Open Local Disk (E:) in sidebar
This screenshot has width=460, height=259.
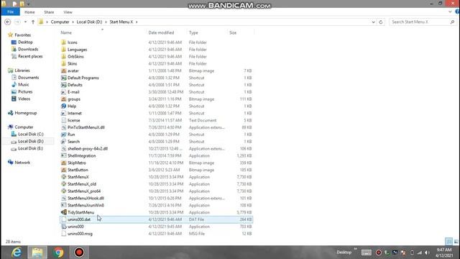30,148
